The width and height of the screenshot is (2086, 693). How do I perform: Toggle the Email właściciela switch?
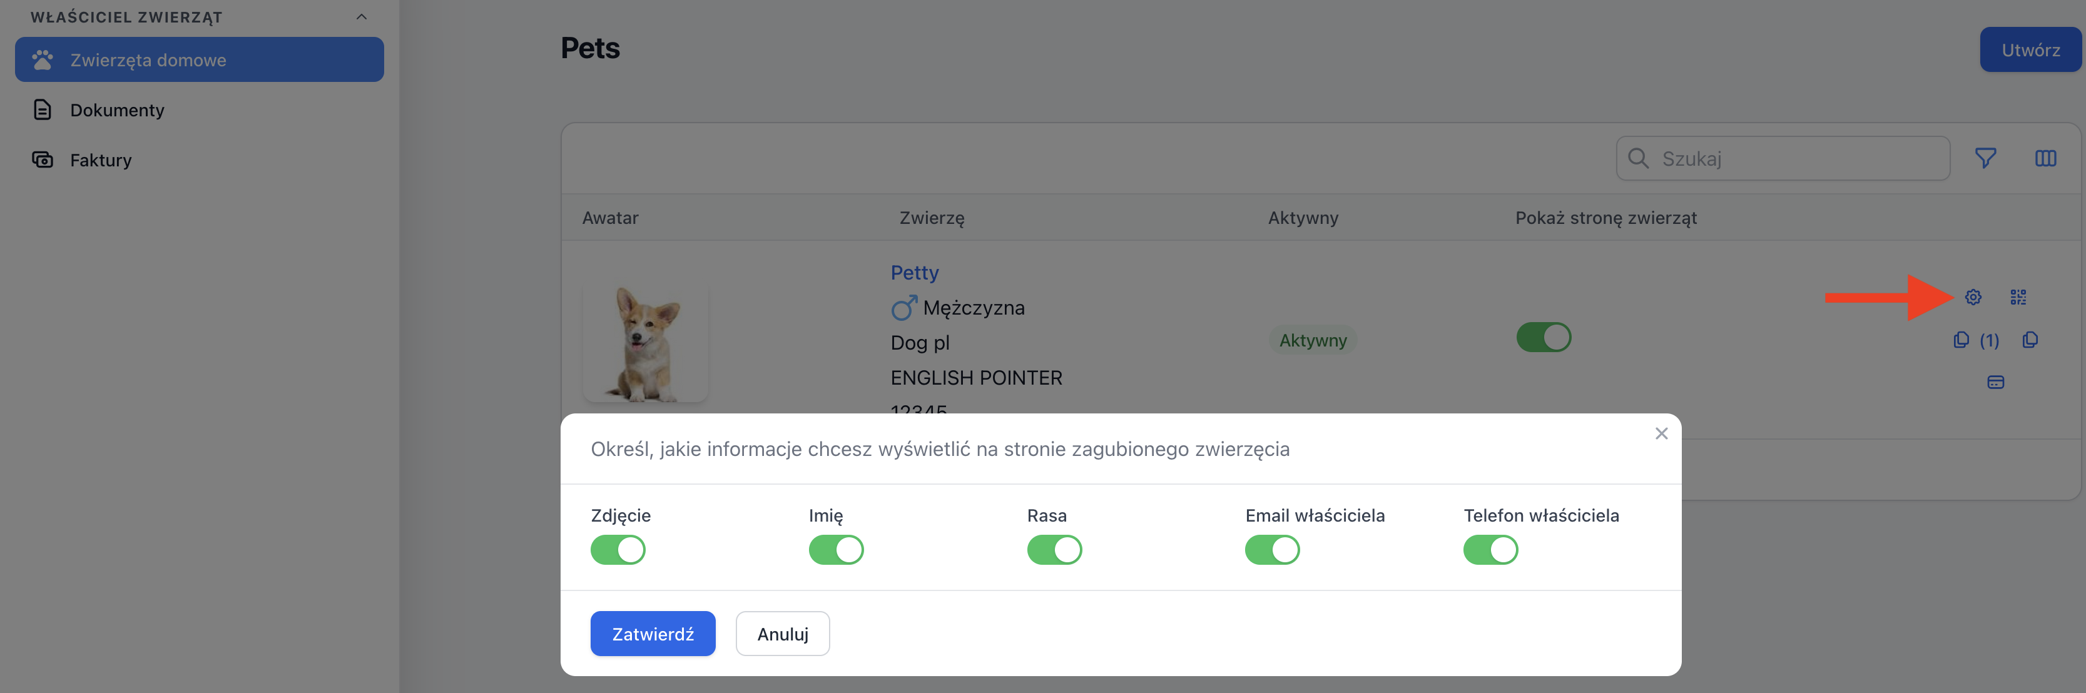coord(1272,550)
